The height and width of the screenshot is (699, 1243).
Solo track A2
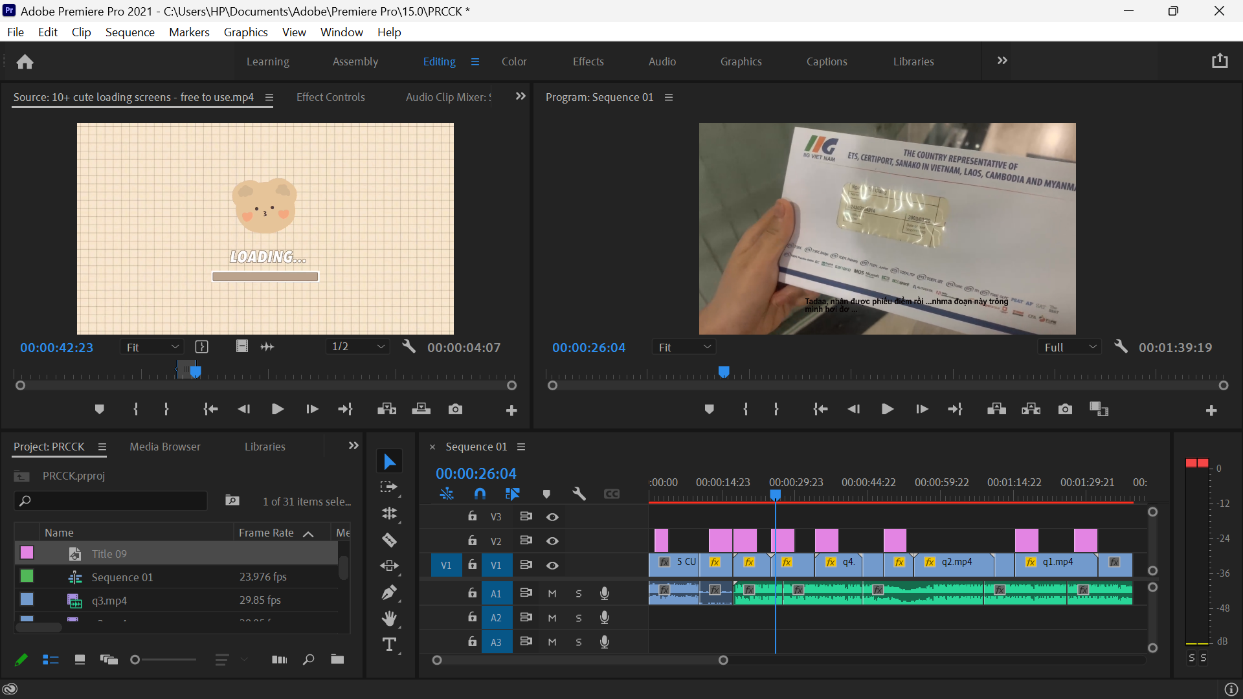pos(579,618)
